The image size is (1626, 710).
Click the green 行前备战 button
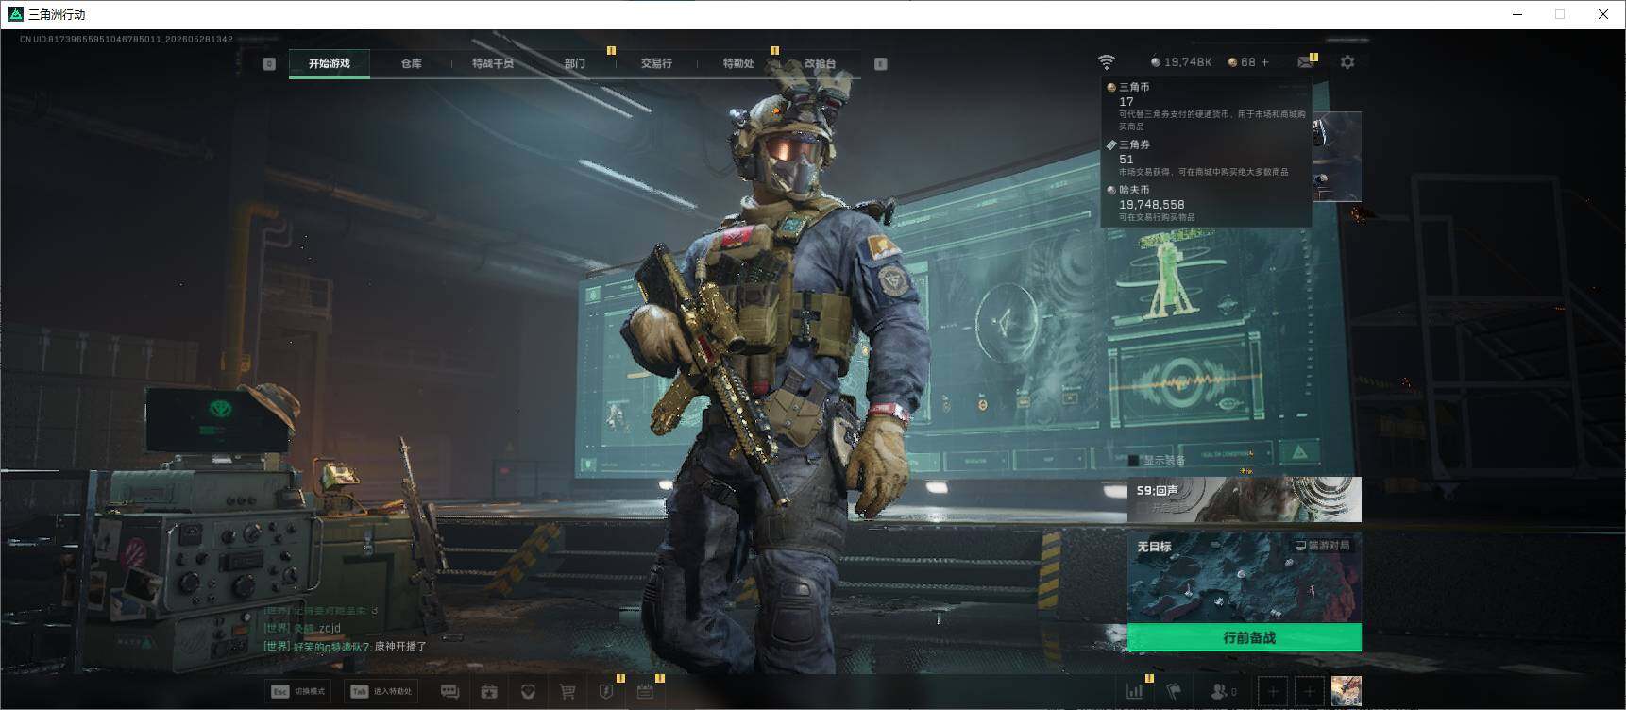(1245, 637)
